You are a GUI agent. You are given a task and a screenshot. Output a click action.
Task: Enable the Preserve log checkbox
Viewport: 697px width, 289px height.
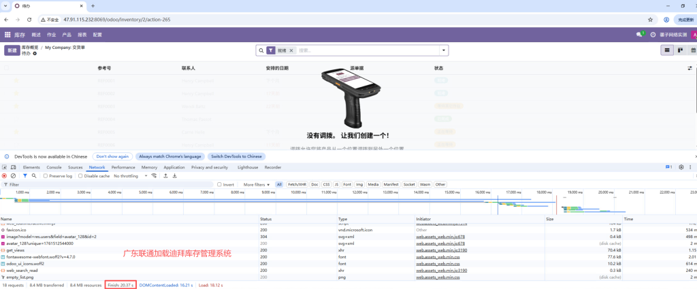tap(46, 175)
